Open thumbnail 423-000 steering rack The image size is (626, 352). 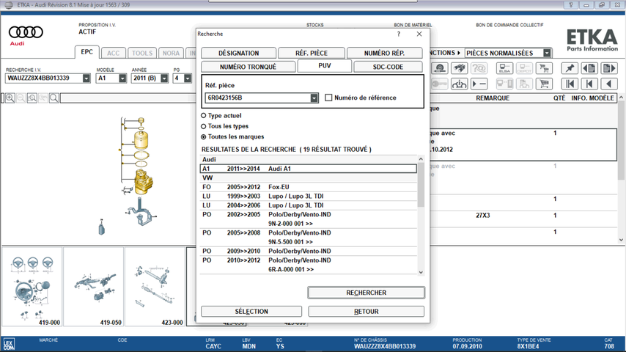[x=155, y=287]
